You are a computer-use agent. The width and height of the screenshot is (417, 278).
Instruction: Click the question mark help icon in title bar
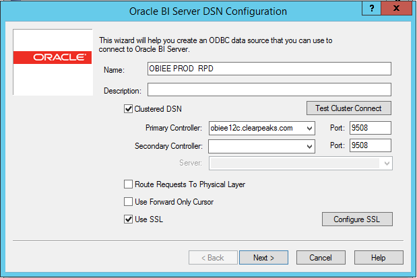pyautogui.click(x=371, y=8)
